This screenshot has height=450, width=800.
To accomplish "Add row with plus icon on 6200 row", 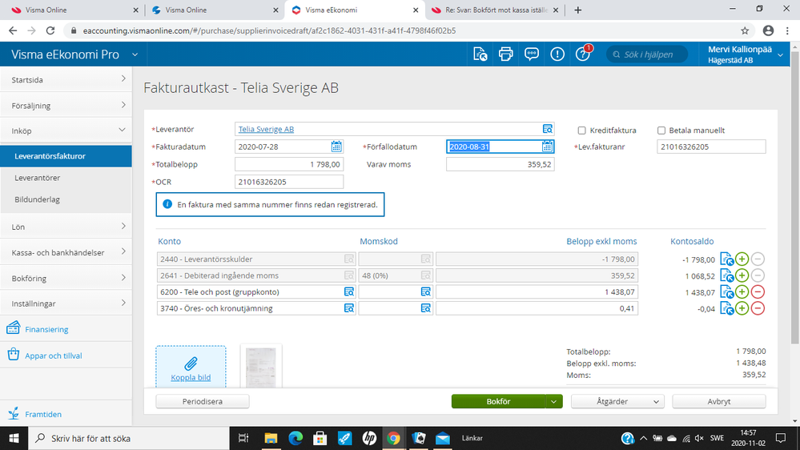I will [x=742, y=291].
